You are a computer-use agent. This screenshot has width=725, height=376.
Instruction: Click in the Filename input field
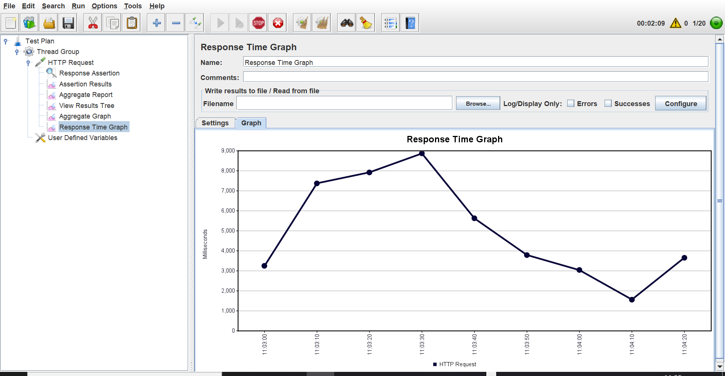[x=344, y=103]
